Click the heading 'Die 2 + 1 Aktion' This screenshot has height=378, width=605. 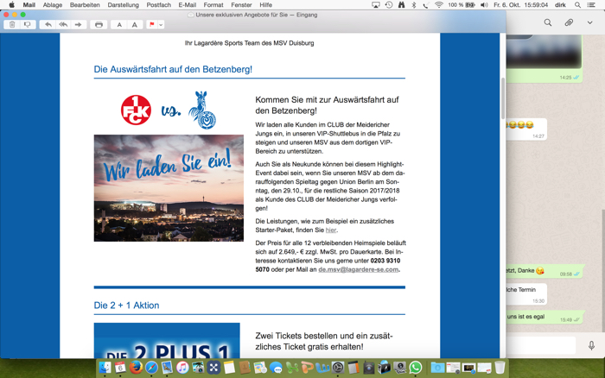pyautogui.click(x=126, y=306)
